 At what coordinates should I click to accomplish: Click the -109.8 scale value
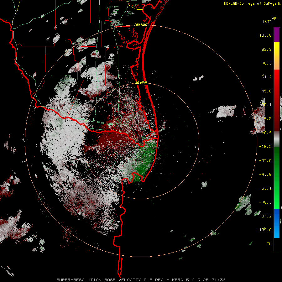click(x=264, y=230)
